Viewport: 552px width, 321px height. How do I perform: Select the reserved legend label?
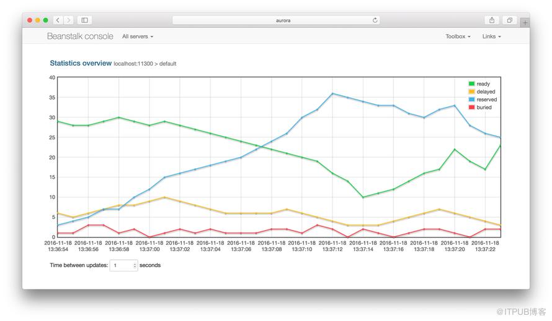[x=487, y=100]
